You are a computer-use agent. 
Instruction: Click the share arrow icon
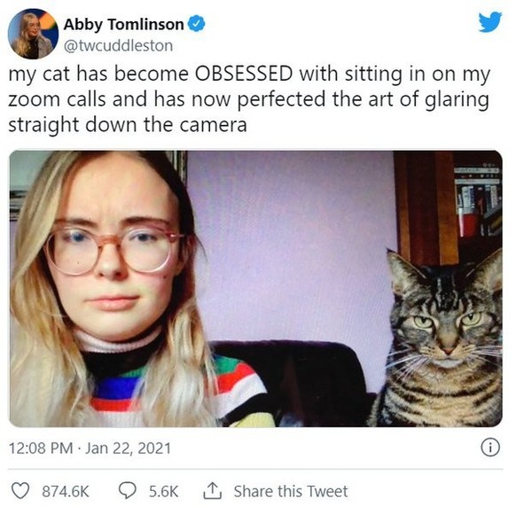(x=212, y=490)
